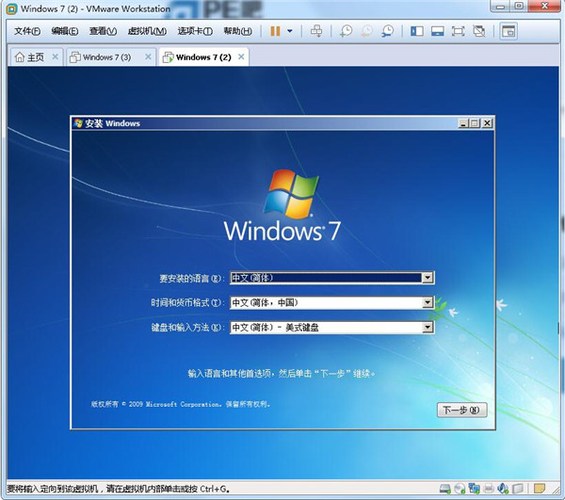This screenshot has width=565, height=500.
Task: Expand the language to install dropdown
Action: point(428,278)
